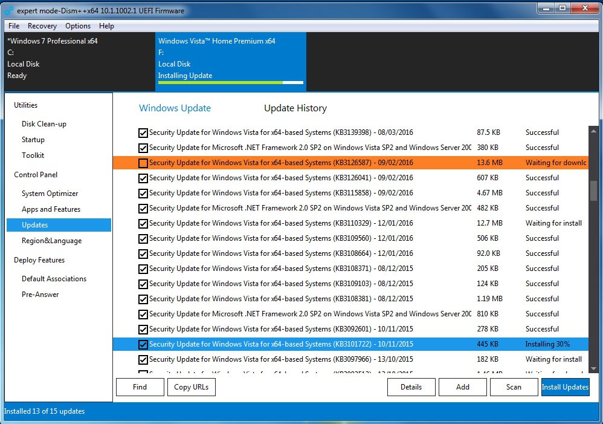Toggle the checkbox of installing update KB3101722
The height and width of the screenshot is (424, 603).
pyautogui.click(x=143, y=345)
